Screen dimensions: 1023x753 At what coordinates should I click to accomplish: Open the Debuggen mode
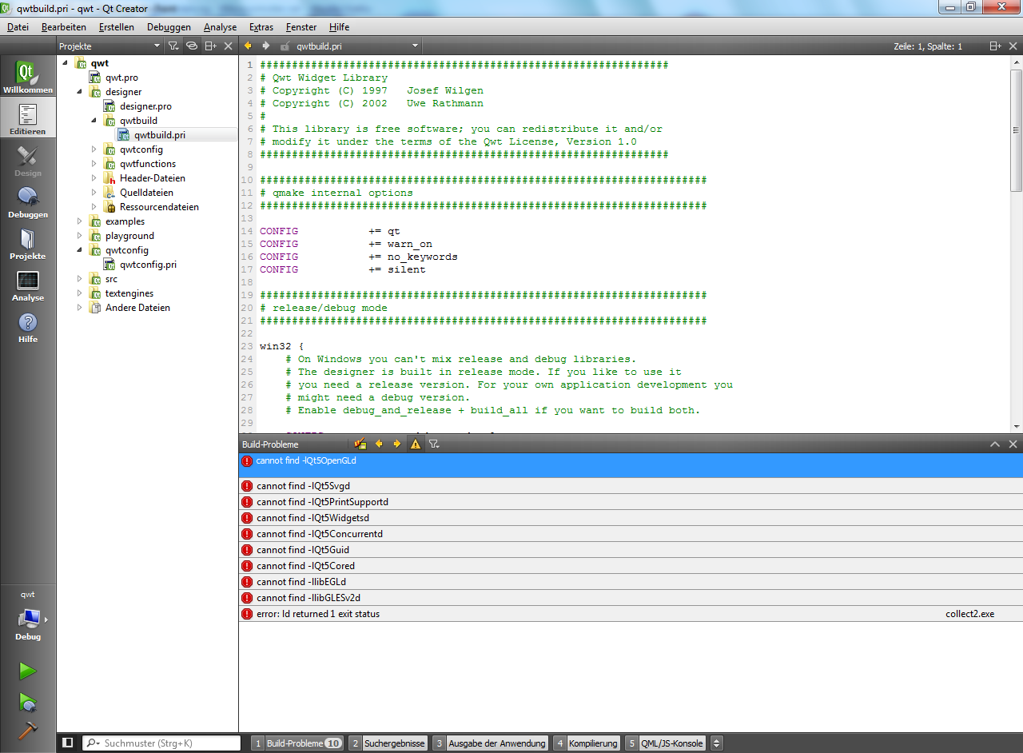(x=28, y=201)
